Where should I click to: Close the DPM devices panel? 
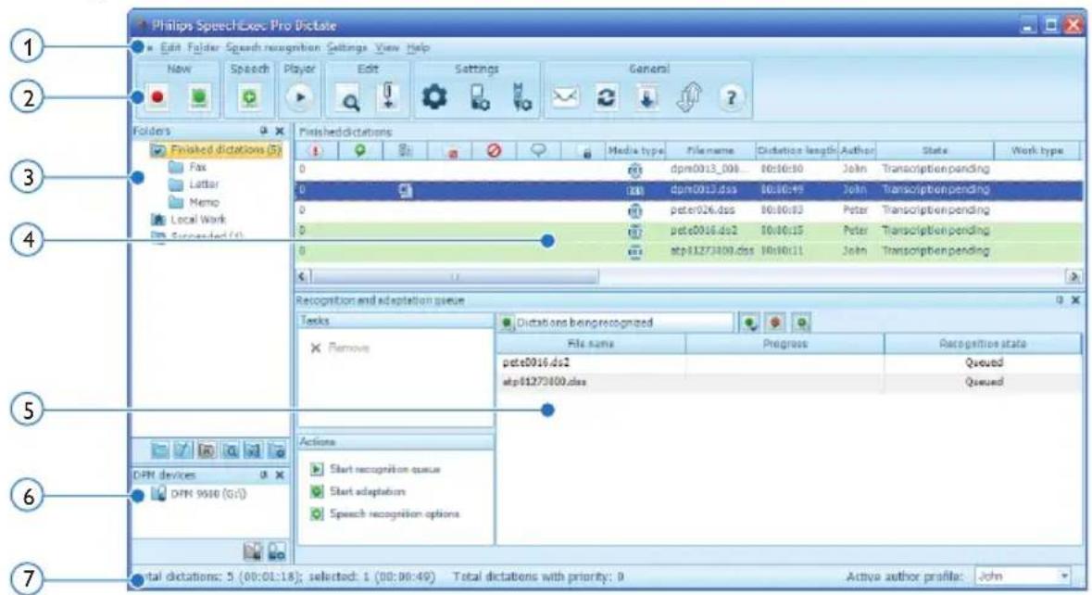tap(280, 475)
